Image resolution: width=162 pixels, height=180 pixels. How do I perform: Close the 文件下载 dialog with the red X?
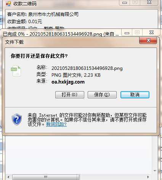point(148,40)
